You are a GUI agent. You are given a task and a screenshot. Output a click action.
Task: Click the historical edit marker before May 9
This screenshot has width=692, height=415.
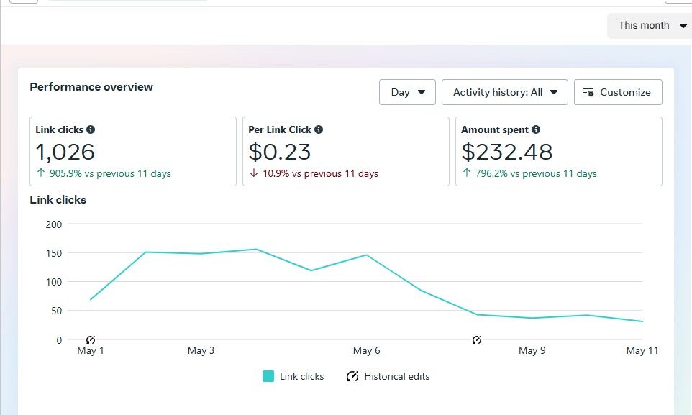click(476, 339)
